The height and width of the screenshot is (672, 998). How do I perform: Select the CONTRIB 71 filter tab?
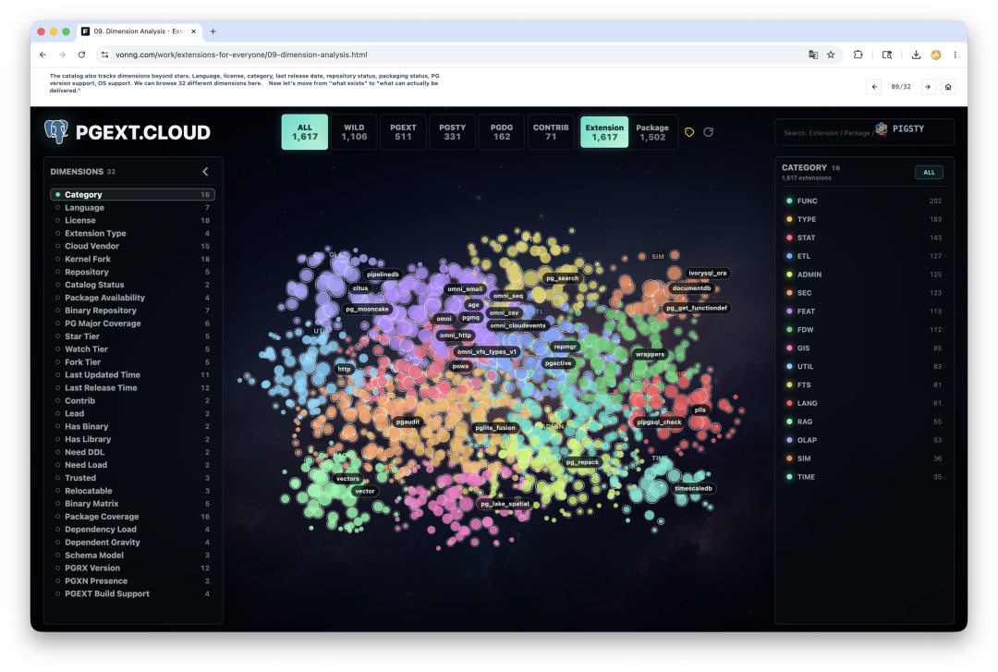pyautogui.click(x=551, y=132)
